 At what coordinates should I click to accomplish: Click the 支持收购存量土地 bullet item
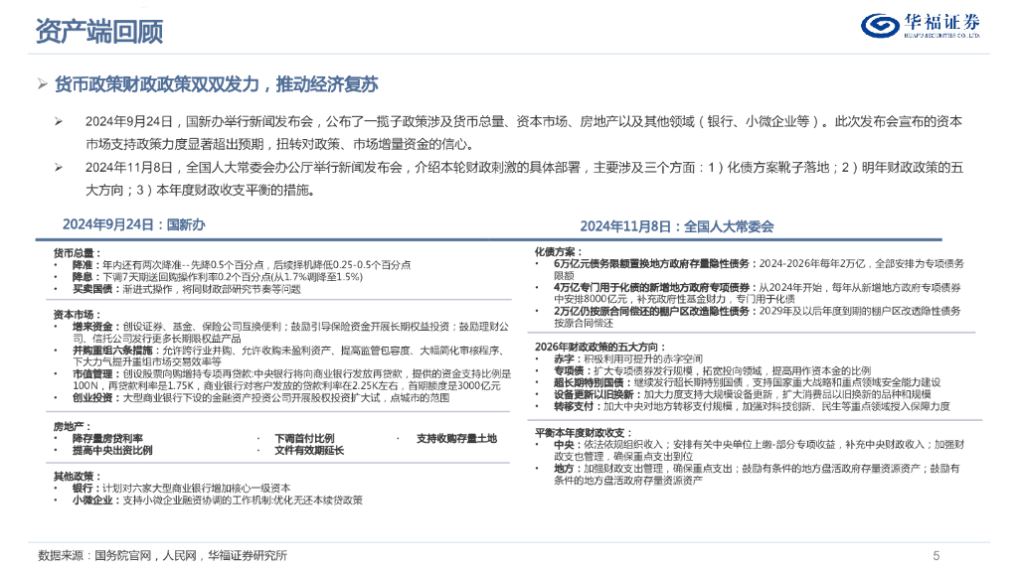click(x=456, y=438)
